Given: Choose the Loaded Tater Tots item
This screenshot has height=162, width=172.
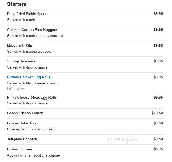Looking at the screenshot, I should click(22, 123).
